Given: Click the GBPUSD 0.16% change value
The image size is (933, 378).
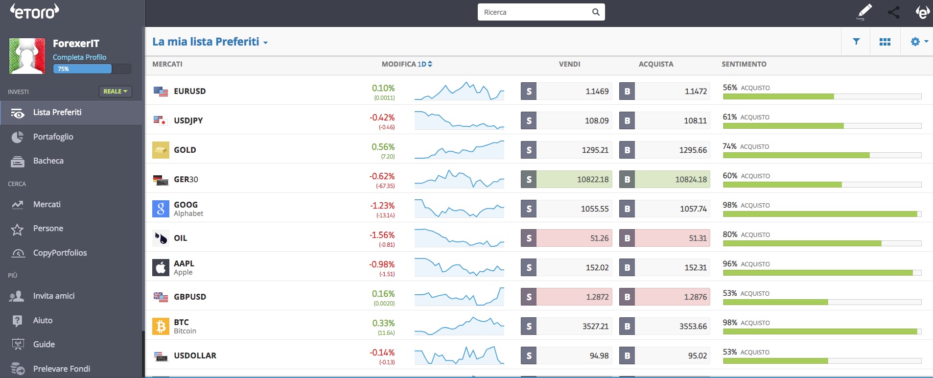Looking at the screenshot, I should pos(383,294).
